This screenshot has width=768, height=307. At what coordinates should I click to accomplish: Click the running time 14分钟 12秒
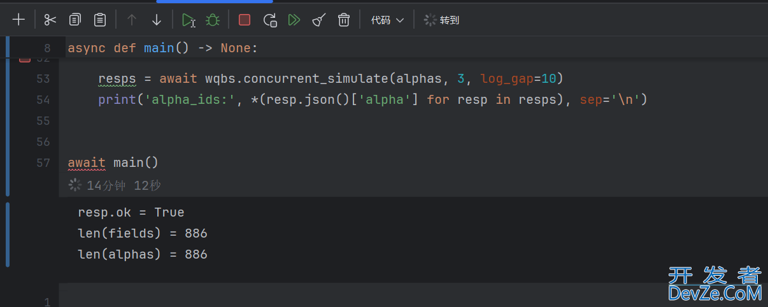point(124,185)
